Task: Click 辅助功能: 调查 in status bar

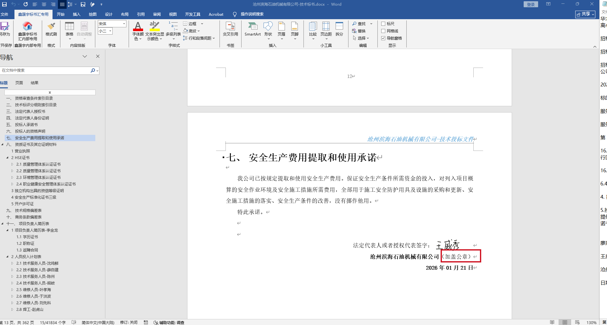Action: pyautogui.click(x=169, y=322)
